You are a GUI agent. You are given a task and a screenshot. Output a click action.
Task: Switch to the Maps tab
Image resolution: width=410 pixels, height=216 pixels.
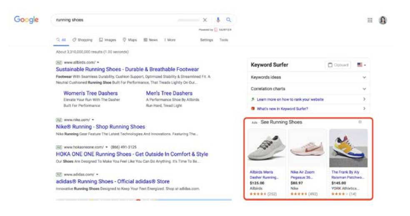(130, 40)
